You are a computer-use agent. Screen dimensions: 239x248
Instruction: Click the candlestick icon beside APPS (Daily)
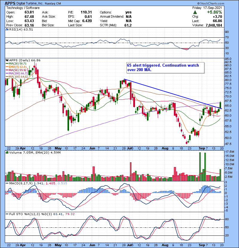coord(7,60)
